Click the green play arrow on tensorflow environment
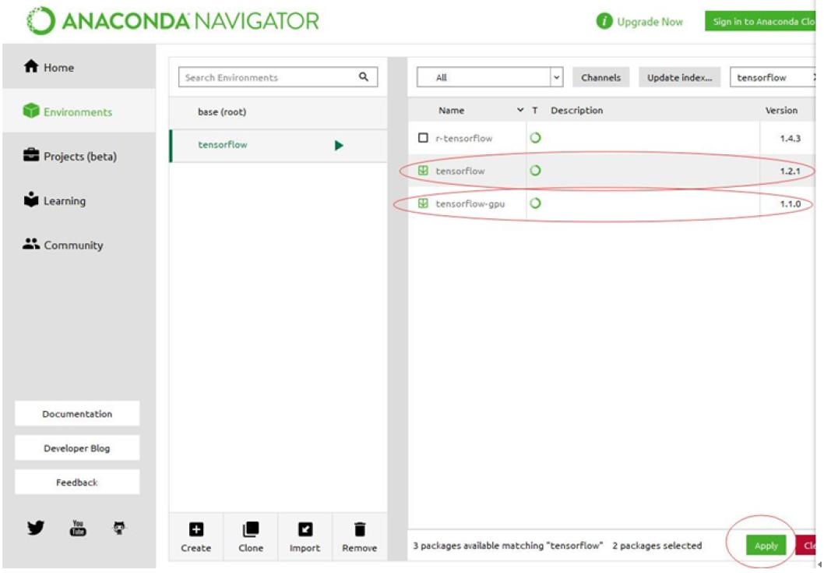Screen dimensions: 824x573 click(x=339, y=145)
